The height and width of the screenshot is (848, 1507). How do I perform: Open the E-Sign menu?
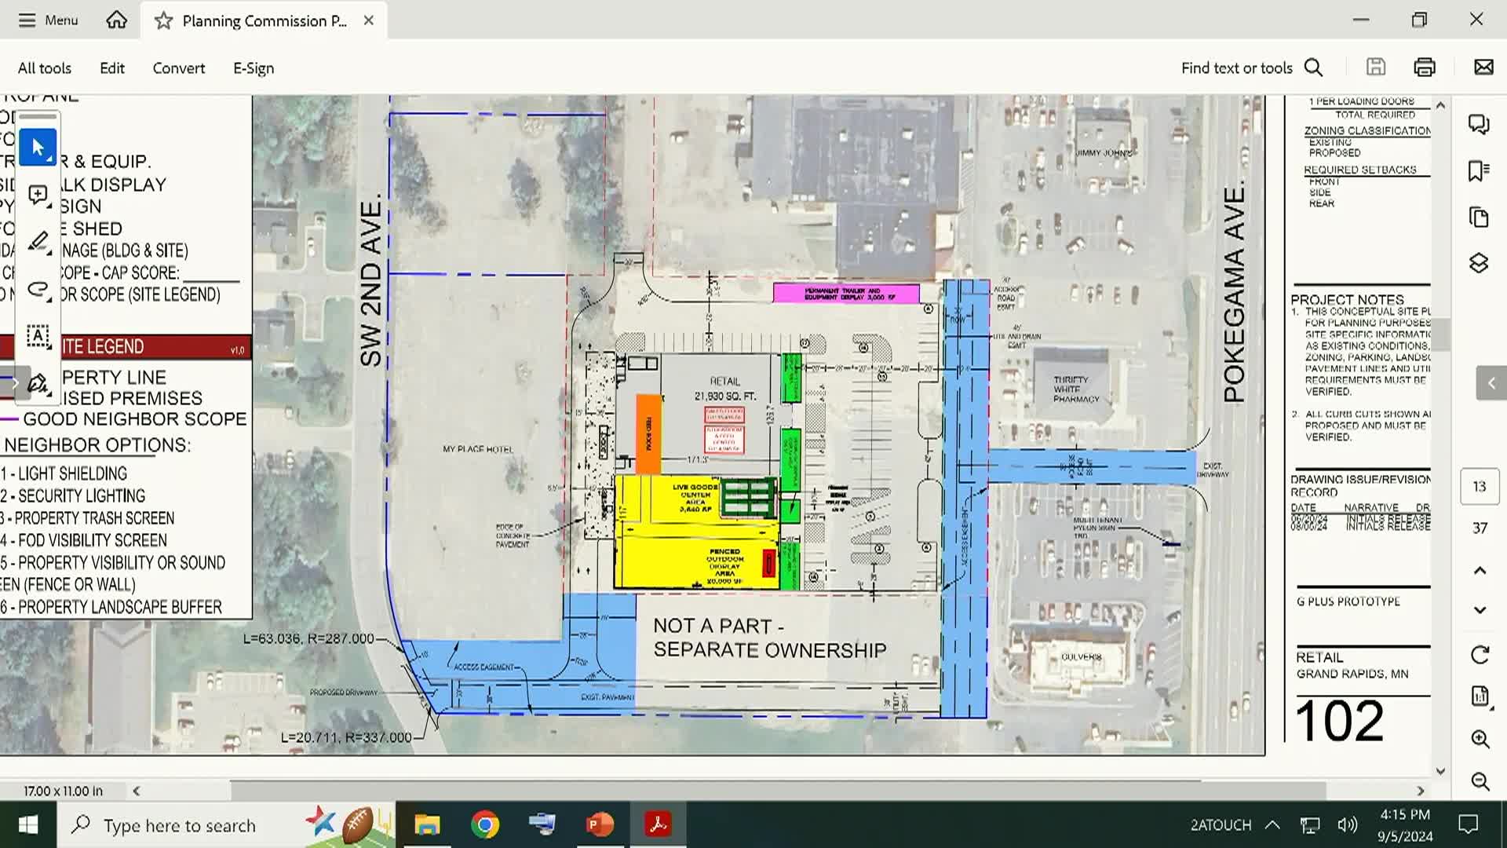tap(254, 68)
